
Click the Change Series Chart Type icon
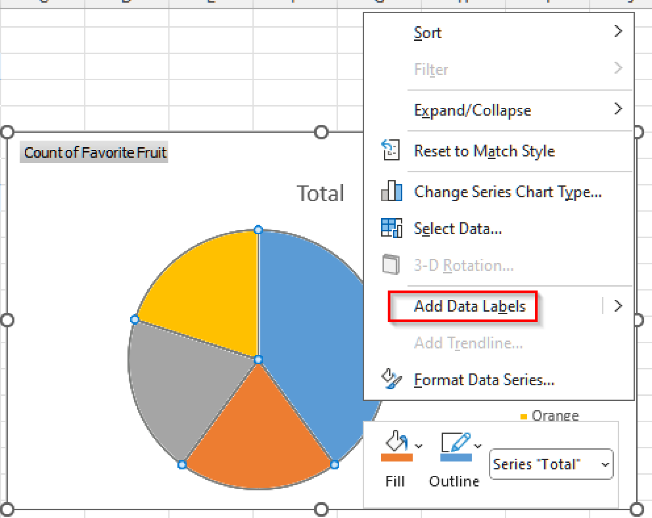[391, 191]
